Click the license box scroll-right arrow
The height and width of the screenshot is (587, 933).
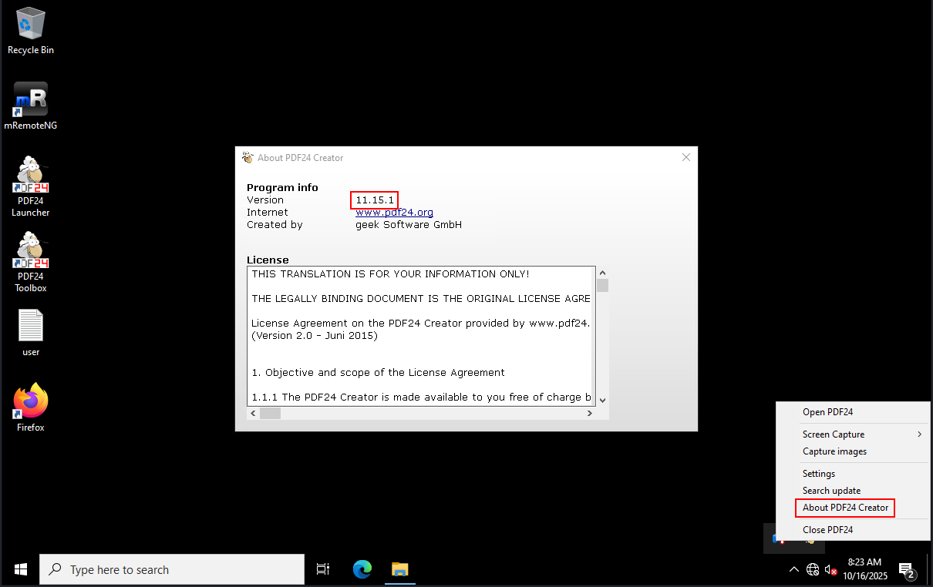coord(590,413)
